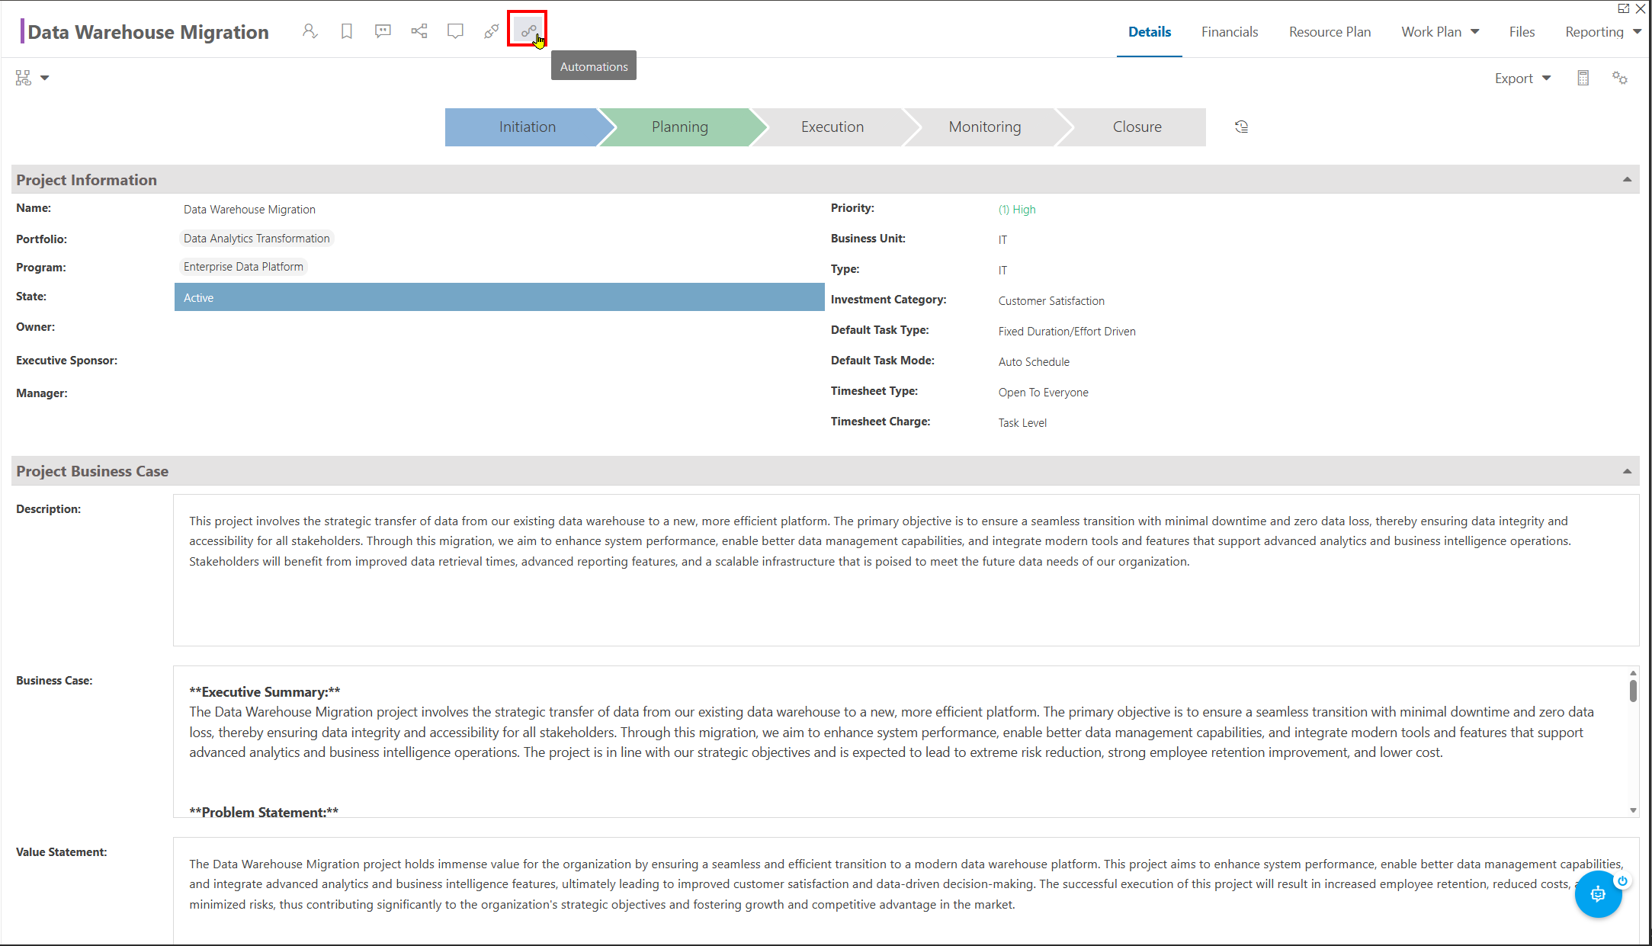Click the Open To Everyone timesheet value

tap(1043, 393)
